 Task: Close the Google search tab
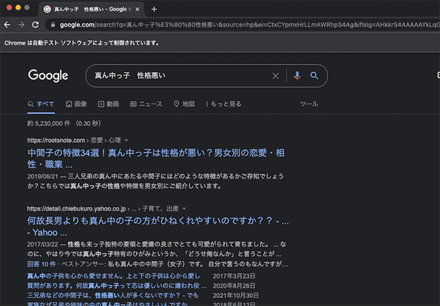[137, 9]
